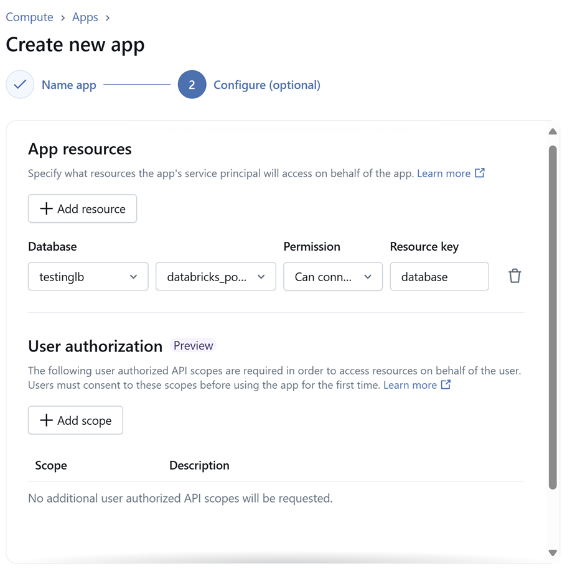Click the completed checkmark step icon
Screen dimensions: 585x571
point(20,85)
